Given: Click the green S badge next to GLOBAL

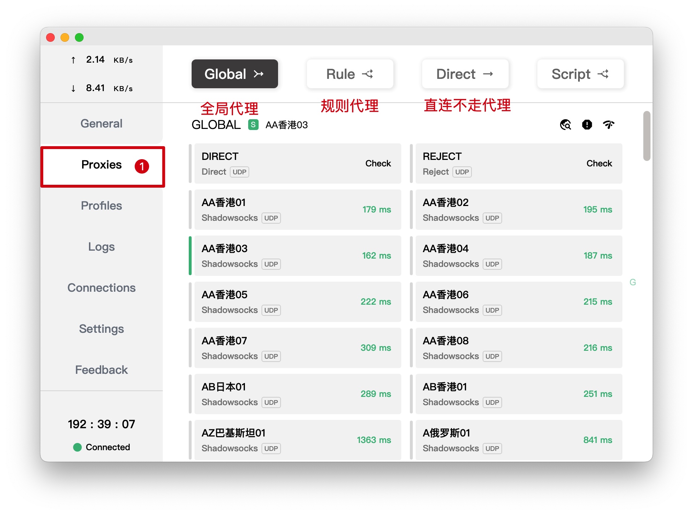Looking at the screenshot, I should click(x=253, y=125).
